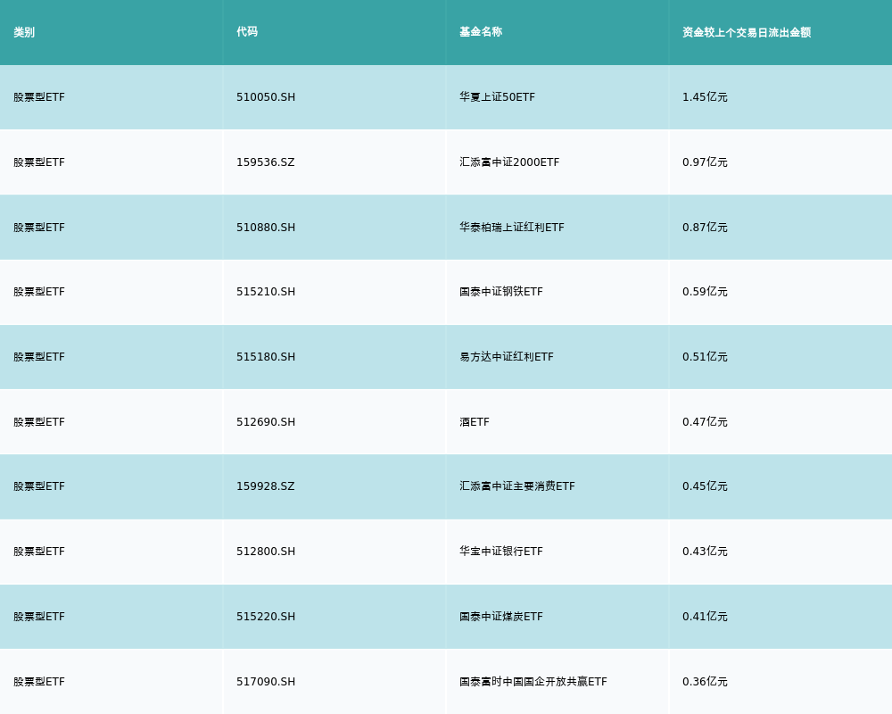Click 股票型ETF in the 510050.SH row

click(39, 97)
